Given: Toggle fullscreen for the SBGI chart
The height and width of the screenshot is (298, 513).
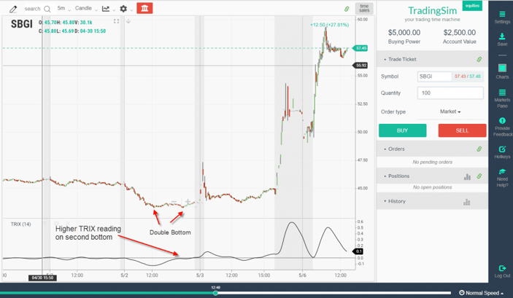Looking at the screenshot, I should pos(116,21).
